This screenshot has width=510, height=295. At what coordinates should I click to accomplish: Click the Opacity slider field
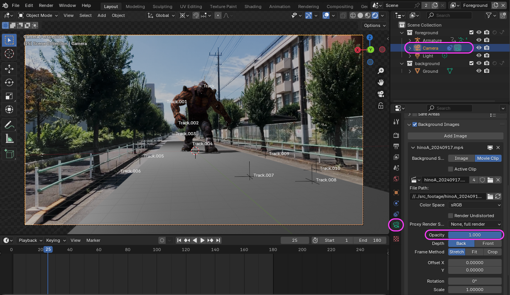click(x=475, y=235)
